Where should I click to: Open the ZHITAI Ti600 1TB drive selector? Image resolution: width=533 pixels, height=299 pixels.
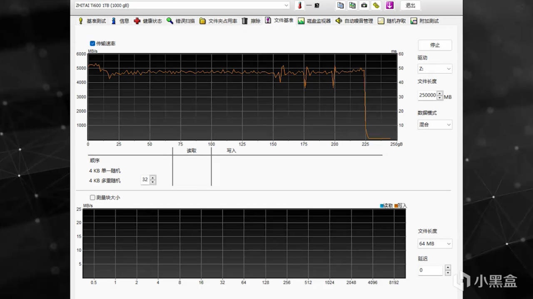pyautogui.click(x=182, y=5)
